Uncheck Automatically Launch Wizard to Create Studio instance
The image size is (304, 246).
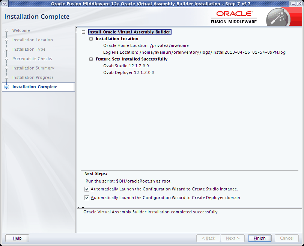(x=87, y=189)
